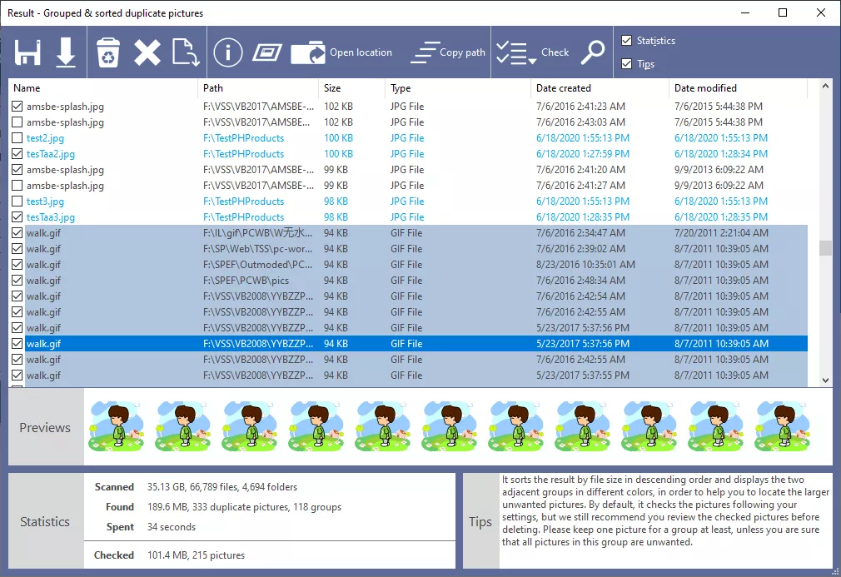
Task: Click the download arrow icon
Action: pos(66,52)
